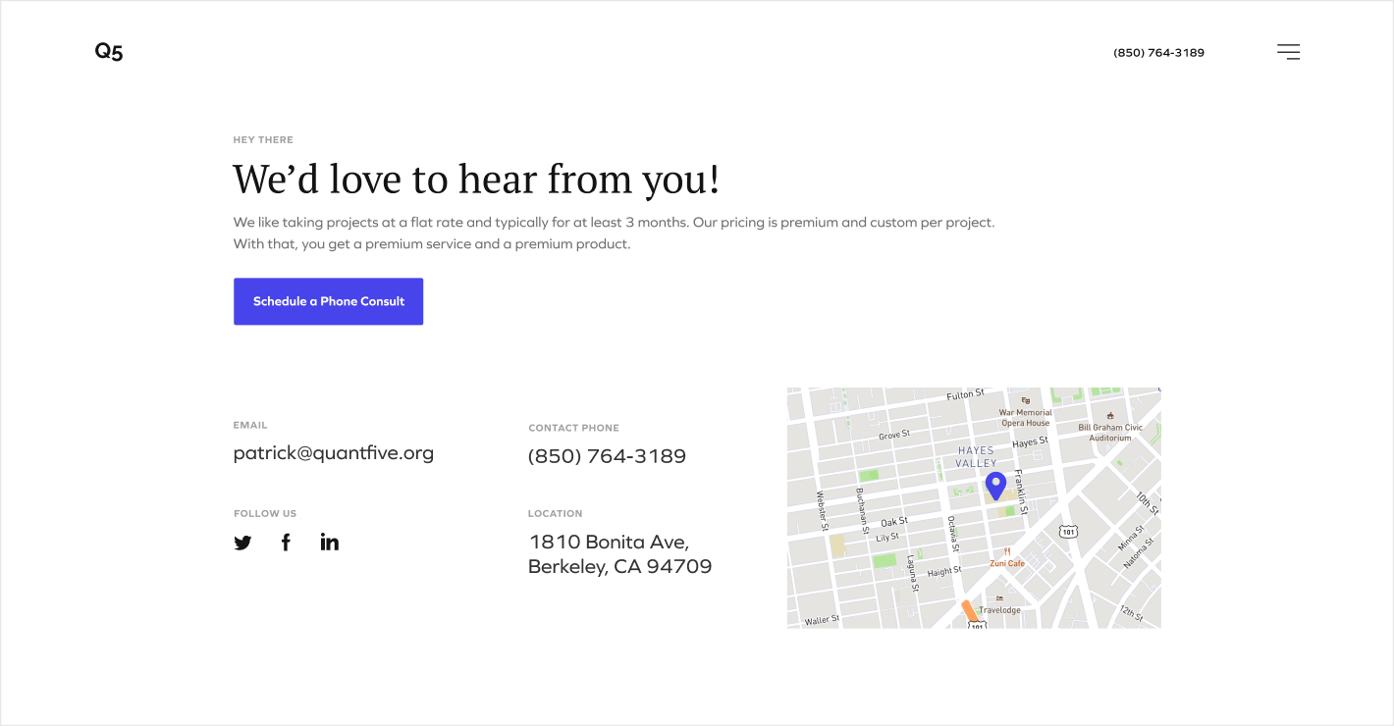Click the Zuni Cafe label on the map
The height and width of the screenshot is (726, 1394).
point(1008,562)
